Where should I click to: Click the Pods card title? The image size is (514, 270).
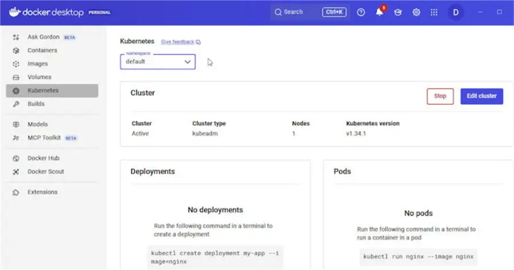[342, 171]
